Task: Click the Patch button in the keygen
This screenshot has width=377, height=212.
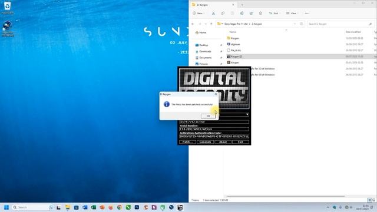Action: pos(187,142)
